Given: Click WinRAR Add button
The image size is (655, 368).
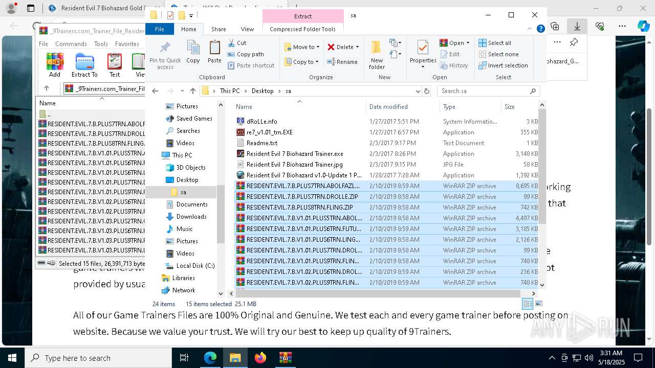Looking at the screenshot, I should [55, 65].
